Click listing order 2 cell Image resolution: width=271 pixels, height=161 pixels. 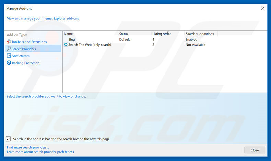153,45
